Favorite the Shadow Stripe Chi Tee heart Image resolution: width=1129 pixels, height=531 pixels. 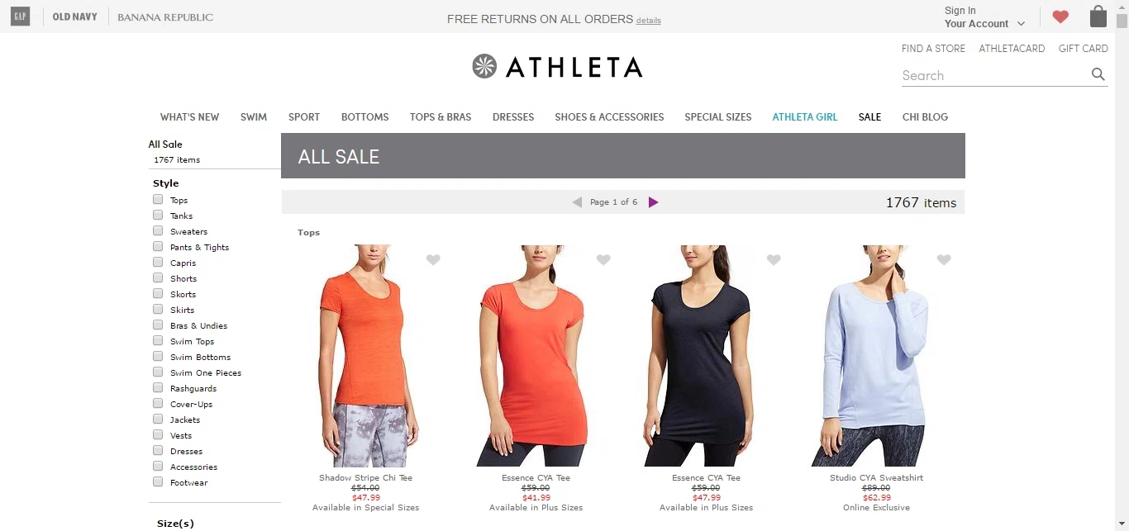coord(433,259)
